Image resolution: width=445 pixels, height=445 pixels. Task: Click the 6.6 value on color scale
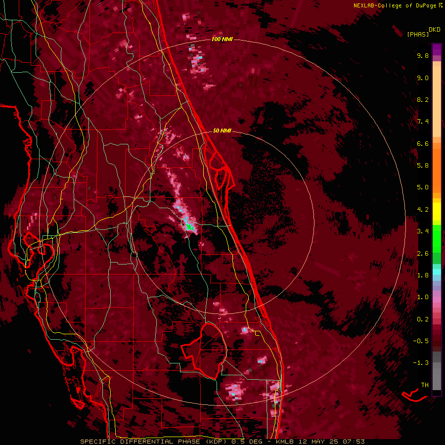423,143
